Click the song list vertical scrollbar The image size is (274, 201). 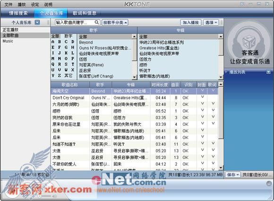tap(221, 126)
